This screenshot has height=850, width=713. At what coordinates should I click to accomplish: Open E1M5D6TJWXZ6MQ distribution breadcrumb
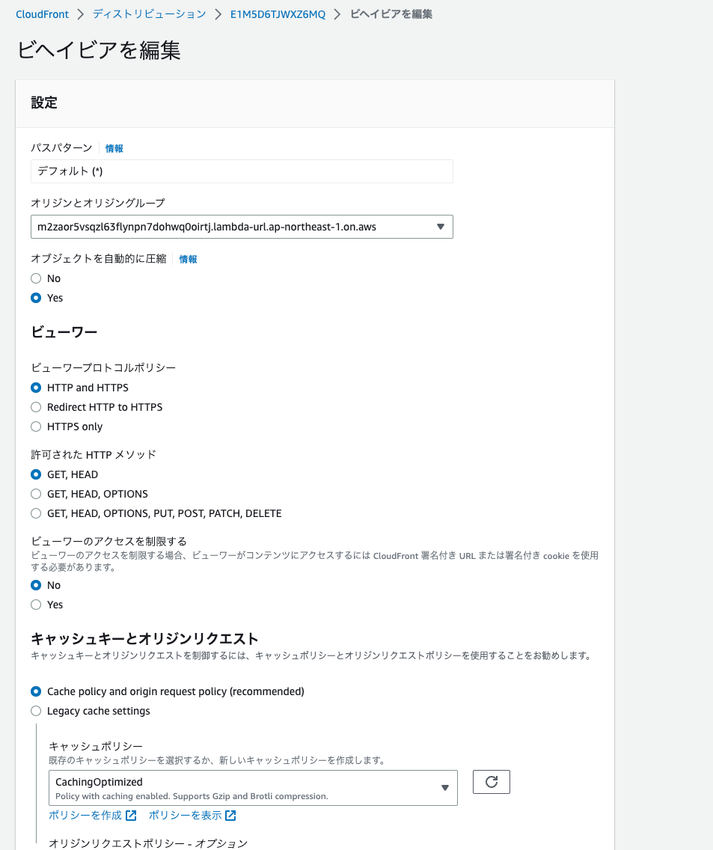click(x=278, y=14)
